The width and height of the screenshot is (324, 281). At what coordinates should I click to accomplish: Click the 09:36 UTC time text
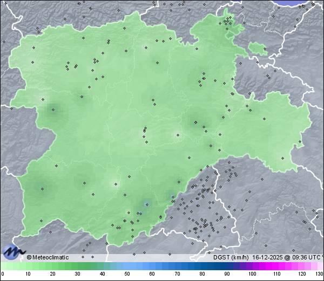coord(303,257)
